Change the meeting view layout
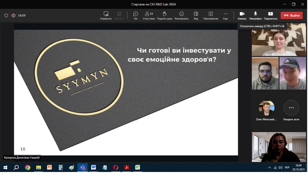The image size is (308, 175). [x=196, y=15]
